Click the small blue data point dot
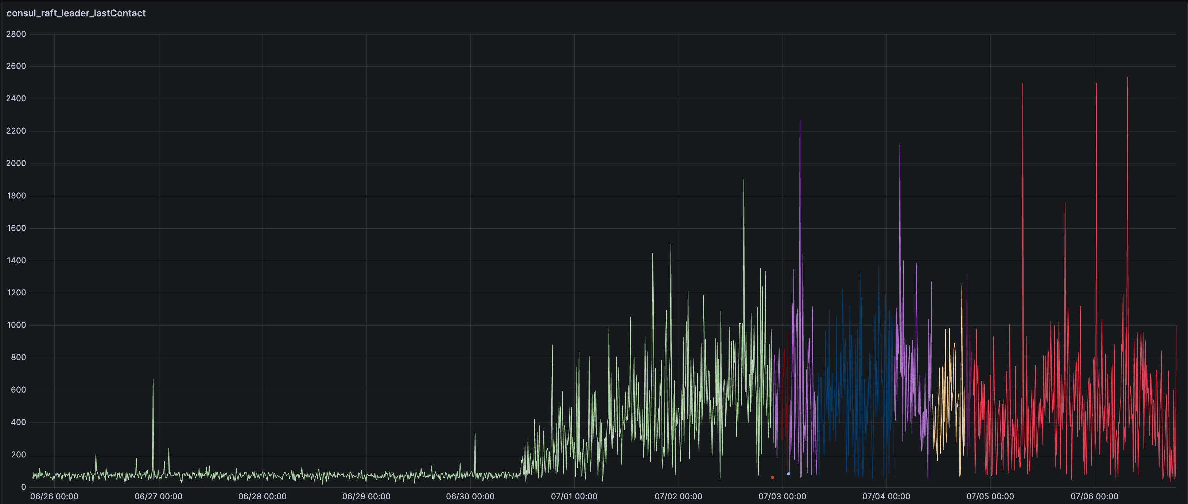The height and width of the screenshot is (504, 1188). point(789,474)
